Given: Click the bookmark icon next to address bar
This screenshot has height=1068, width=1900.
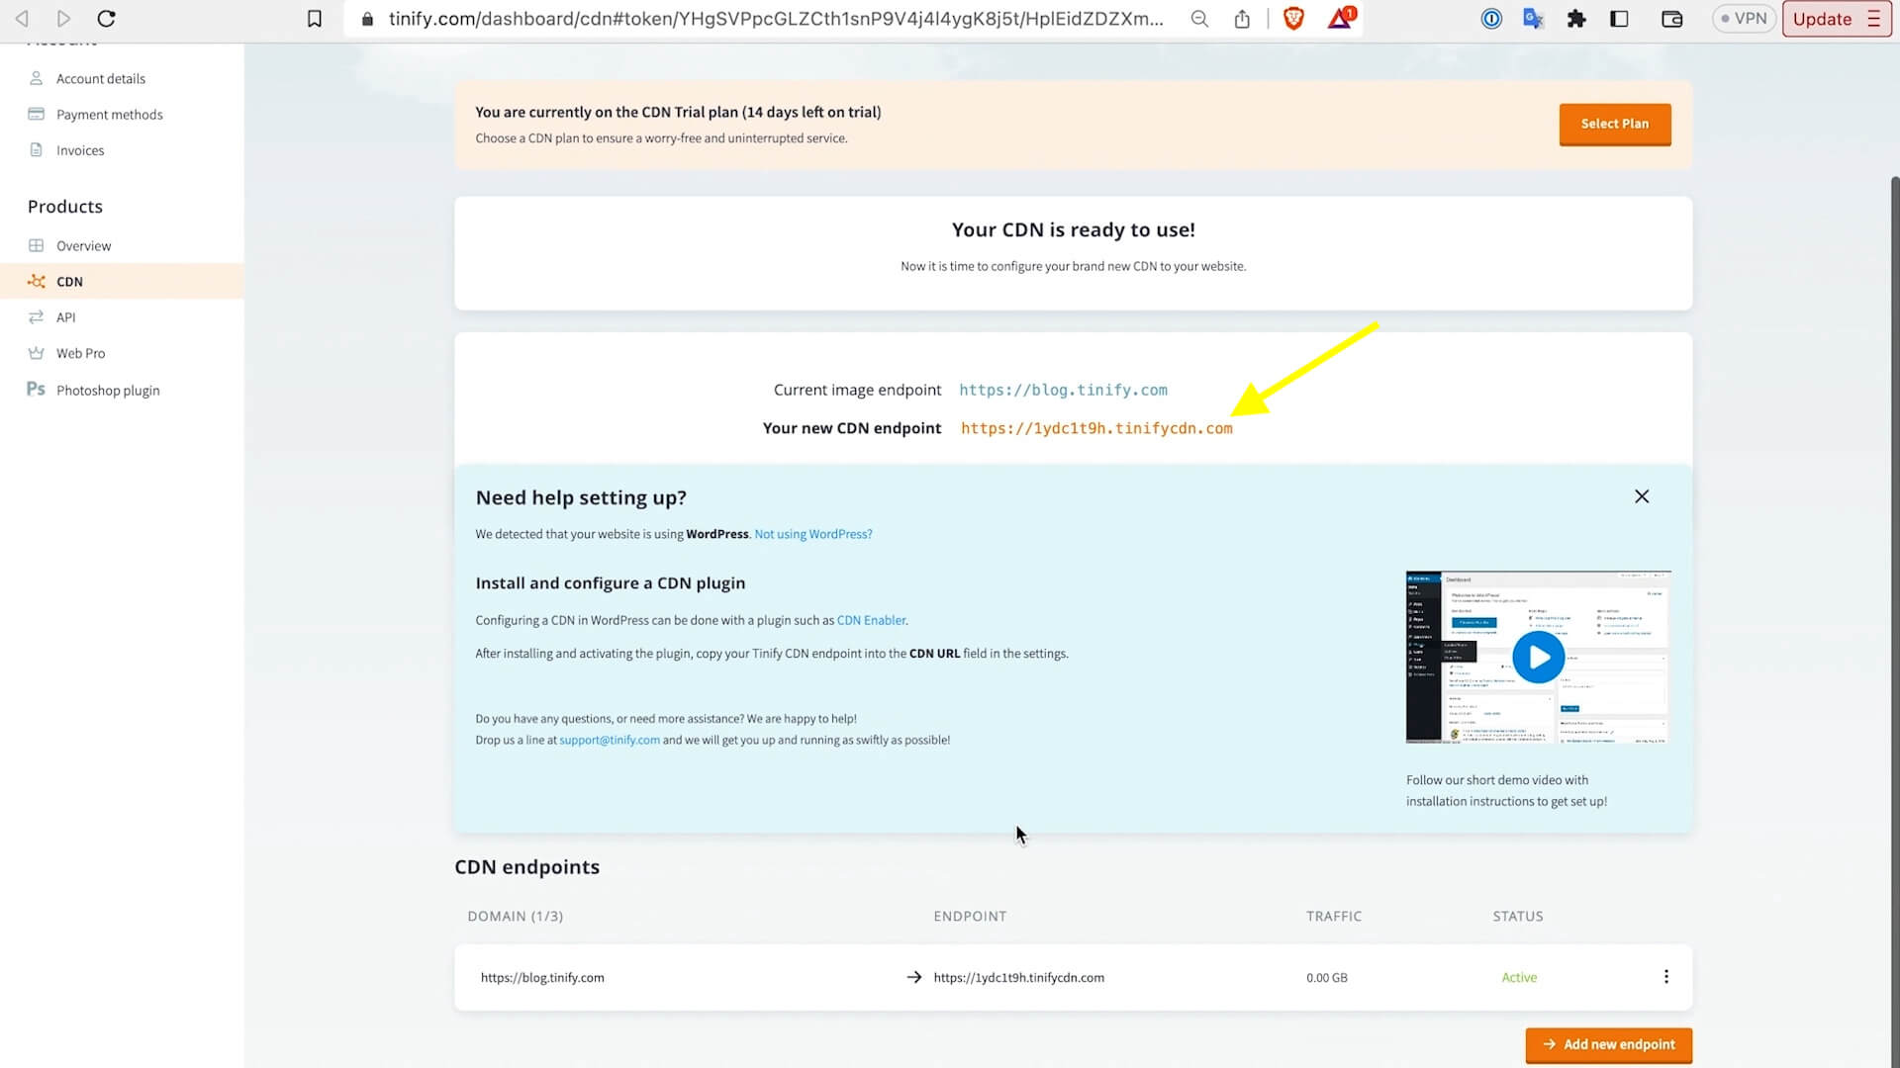Looking at the screenshot, I should [x=315, y=18].
